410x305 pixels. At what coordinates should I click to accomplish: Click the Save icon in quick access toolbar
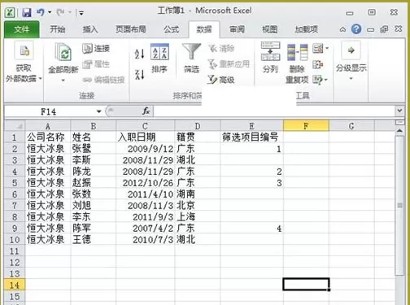tap(27, 12)
